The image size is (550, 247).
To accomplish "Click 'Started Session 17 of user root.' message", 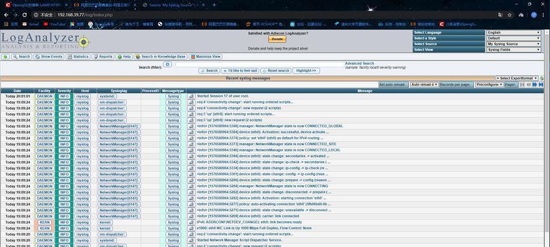I will click(223, 96).
